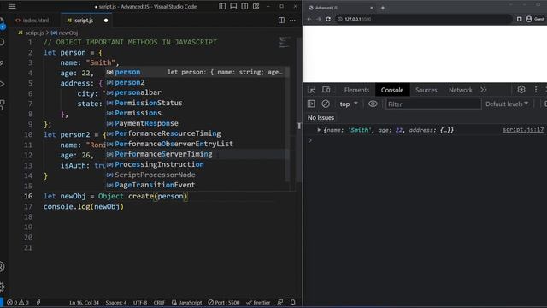
Task: Go back in the browser
Action: [309, 19]
